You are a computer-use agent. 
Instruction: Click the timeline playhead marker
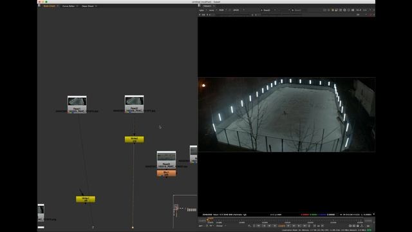click(210, 219)
